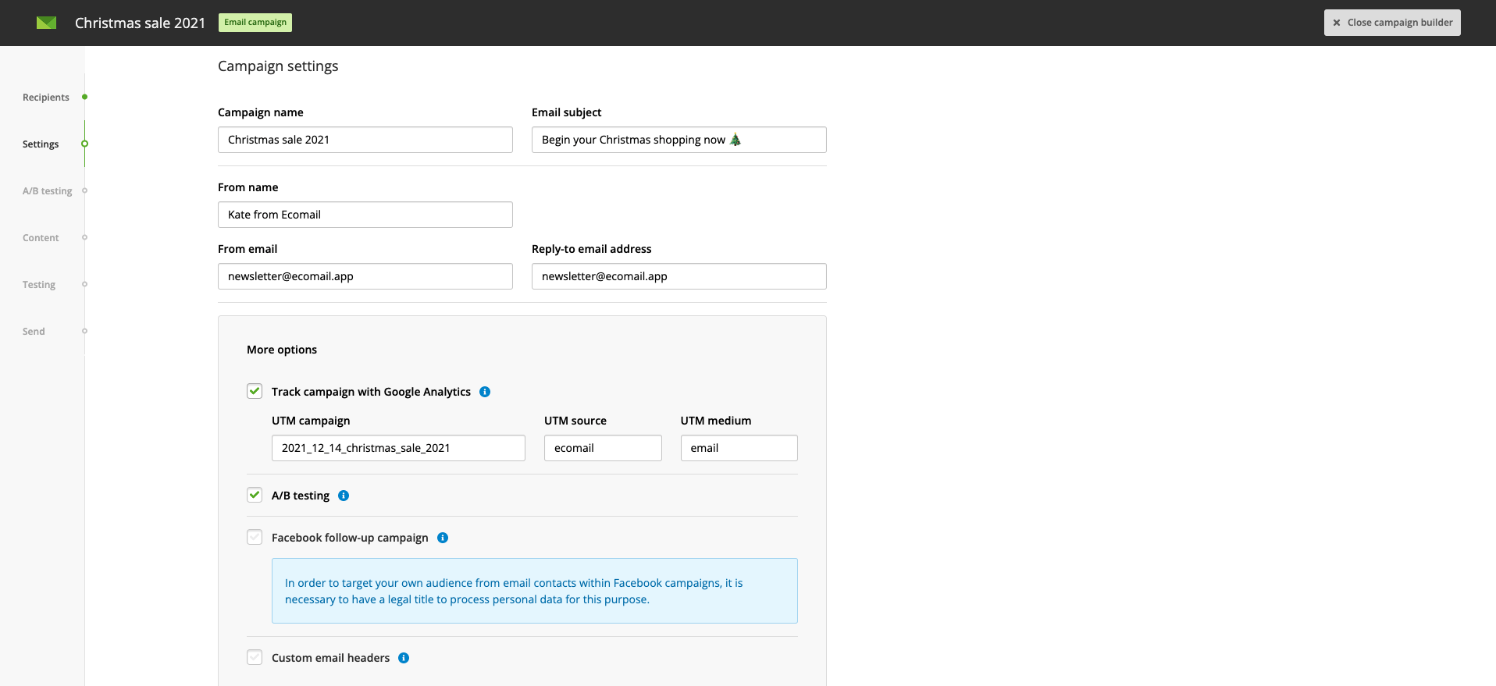Click into the UTM campaign field
This screenshot has width=1496, height=686.
coord(398,448)
